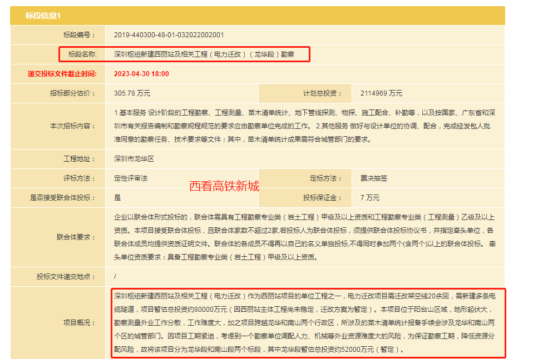Select the 定性评审法 evaluation method value

click(131, 178)
